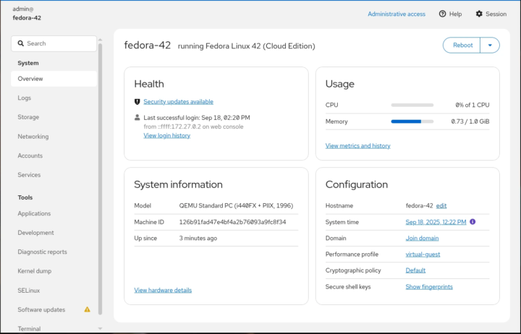Change the virtual-guest performance profile
Viewport: 521px width, 334px height.
423,254
